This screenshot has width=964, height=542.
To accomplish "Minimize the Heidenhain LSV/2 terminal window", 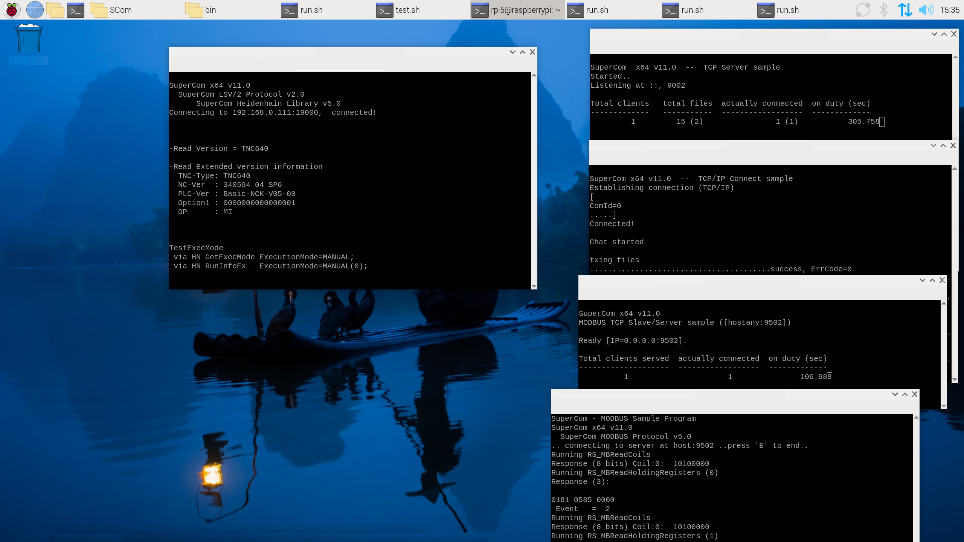I will click(x=513, y=52).
